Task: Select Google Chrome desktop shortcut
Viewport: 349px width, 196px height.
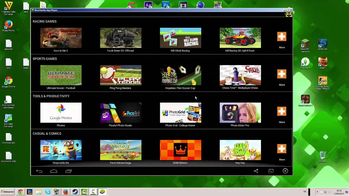Action: (x=8, y=82)
